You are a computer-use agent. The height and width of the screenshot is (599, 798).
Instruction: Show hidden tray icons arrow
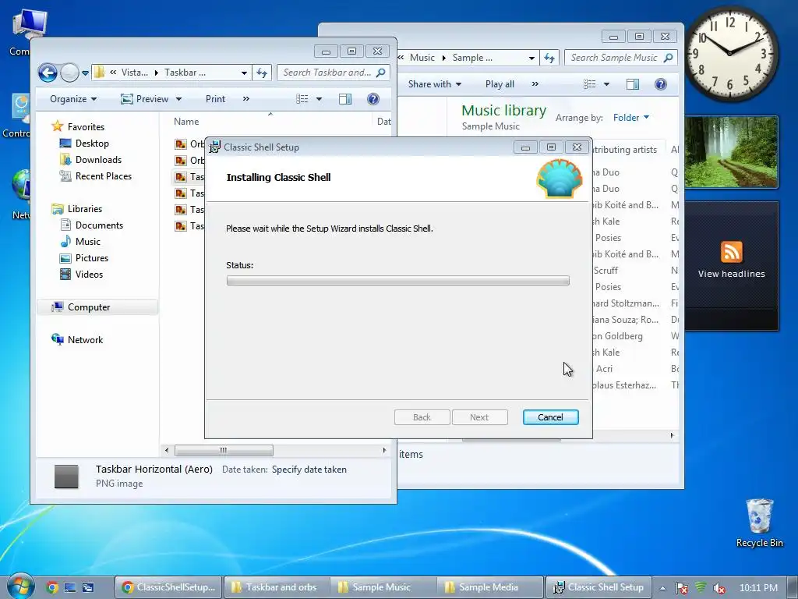click(x=662, y=588)
